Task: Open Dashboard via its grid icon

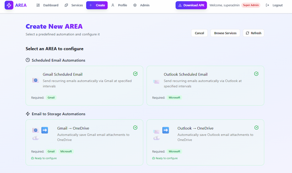Action: tap(38, 5)
